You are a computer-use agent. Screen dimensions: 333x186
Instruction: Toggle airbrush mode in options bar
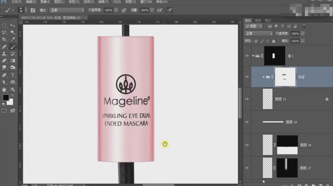click(160, 10)
